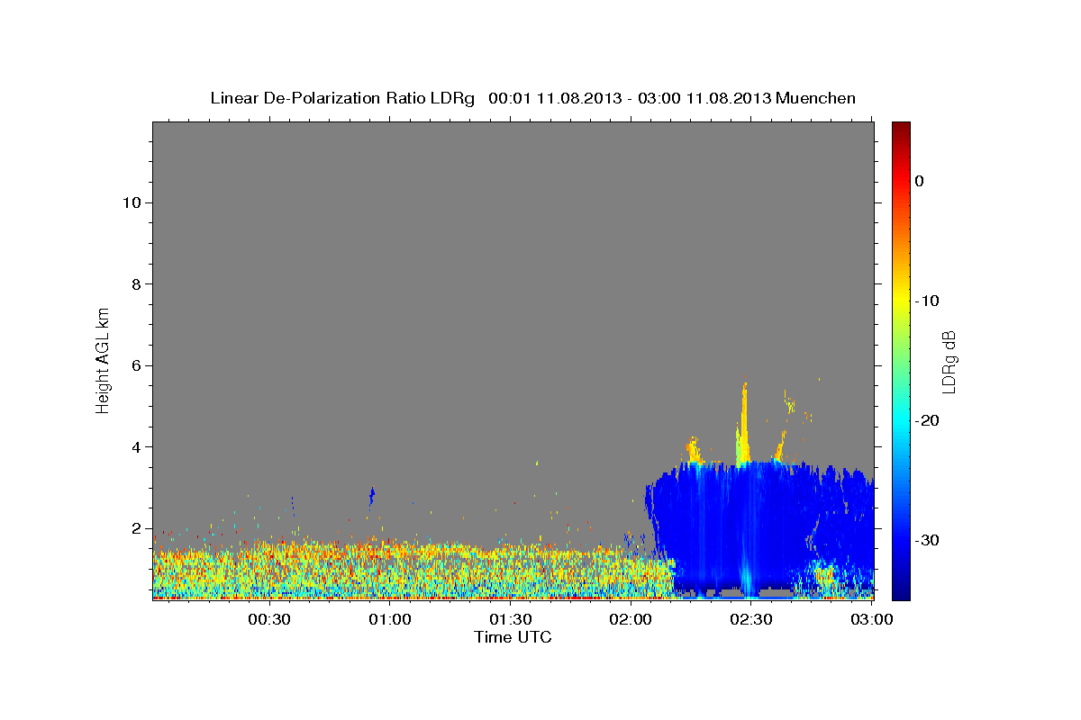The image size is (1081, 720).
Task: Click the 'LDRg dB' colorbar label
Action: click(949, 361)
